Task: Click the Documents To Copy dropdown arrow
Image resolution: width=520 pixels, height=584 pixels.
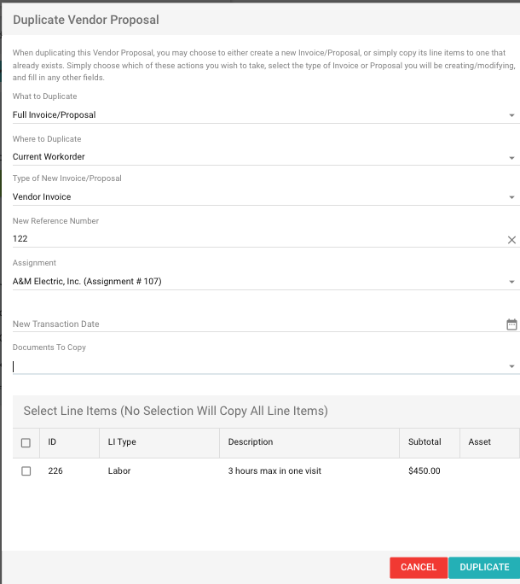Action: [x=511, y=366]
